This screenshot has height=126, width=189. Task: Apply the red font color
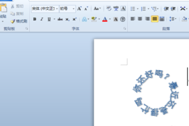coord(105,19)
